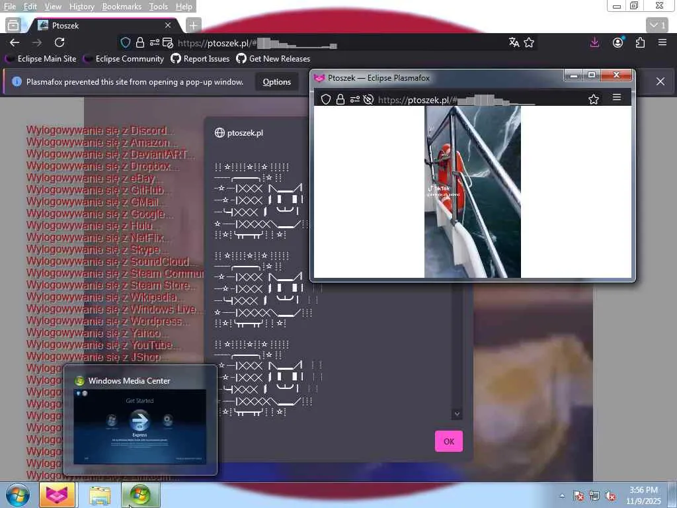
Task: Open the File menu
Action: 9,7
